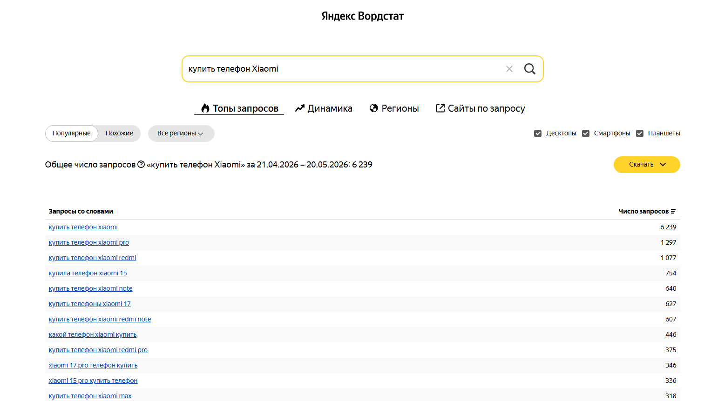Screen dimensions: 704x401
Task: Uncheck the Планшеты checkbox
Action: coord(640,134)
